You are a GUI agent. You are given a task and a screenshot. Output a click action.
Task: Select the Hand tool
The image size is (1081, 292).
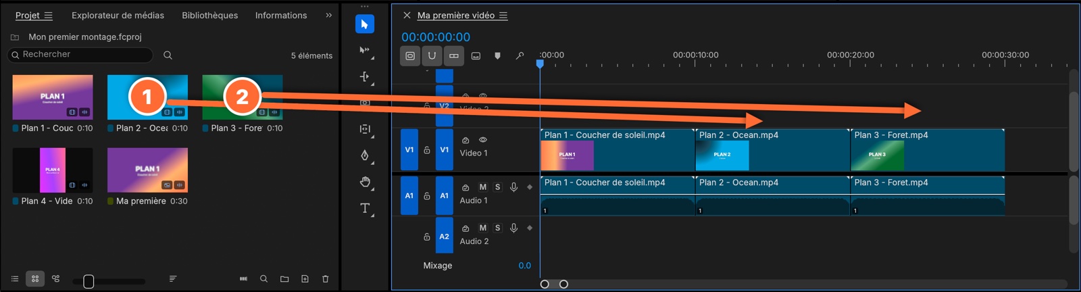(365, 182)
